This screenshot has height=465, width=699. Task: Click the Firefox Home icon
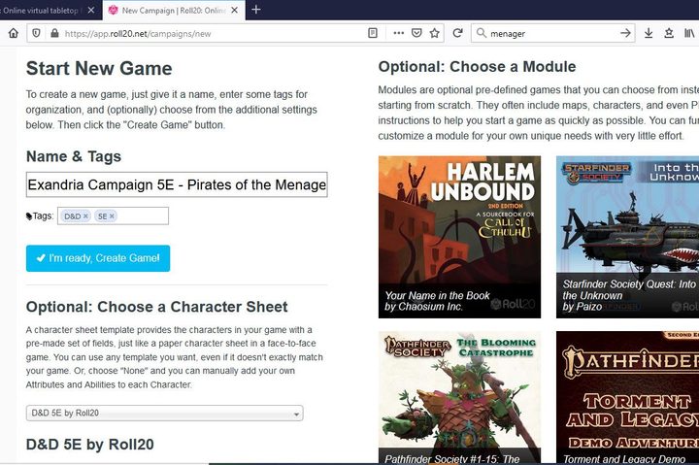pos(14,33)
